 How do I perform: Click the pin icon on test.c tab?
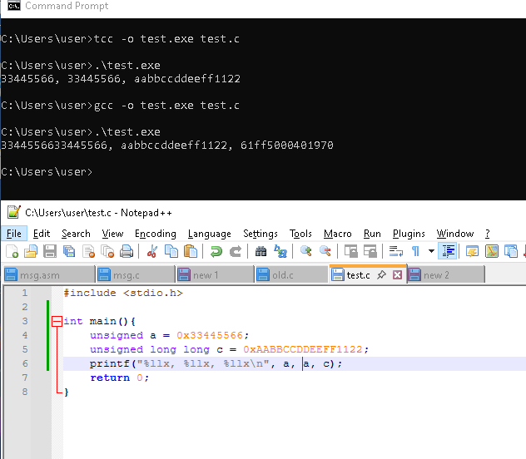point(381,275)
